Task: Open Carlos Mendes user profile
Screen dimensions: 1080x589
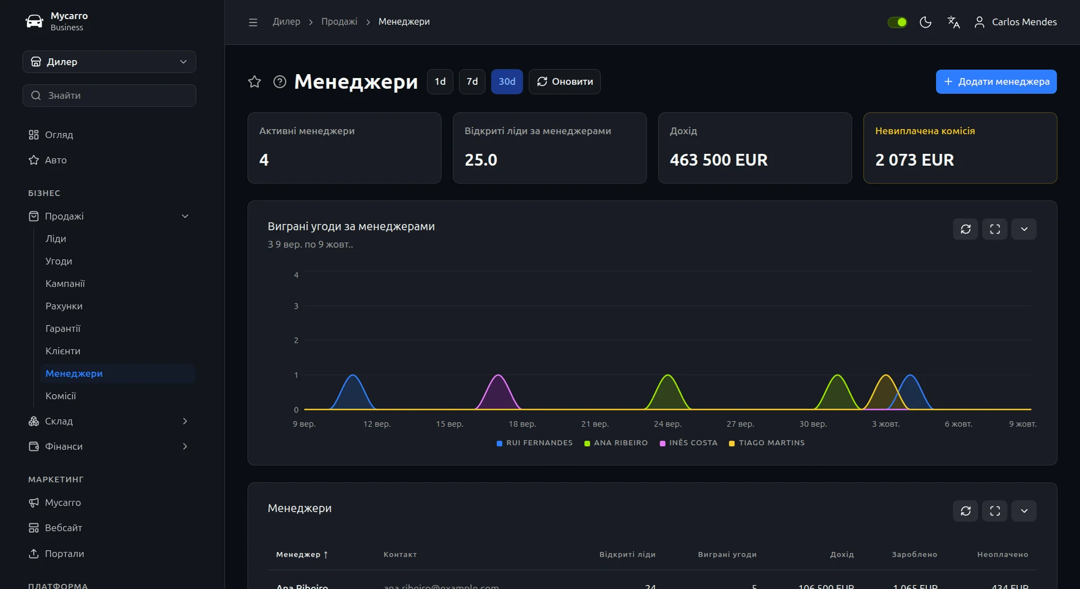Action: 1015,22
